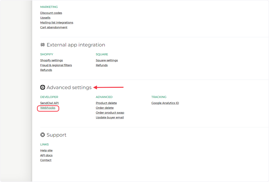The image size is (269, 182).
Task: Open Google Analytics ID setting
Action: pos(165,103)
